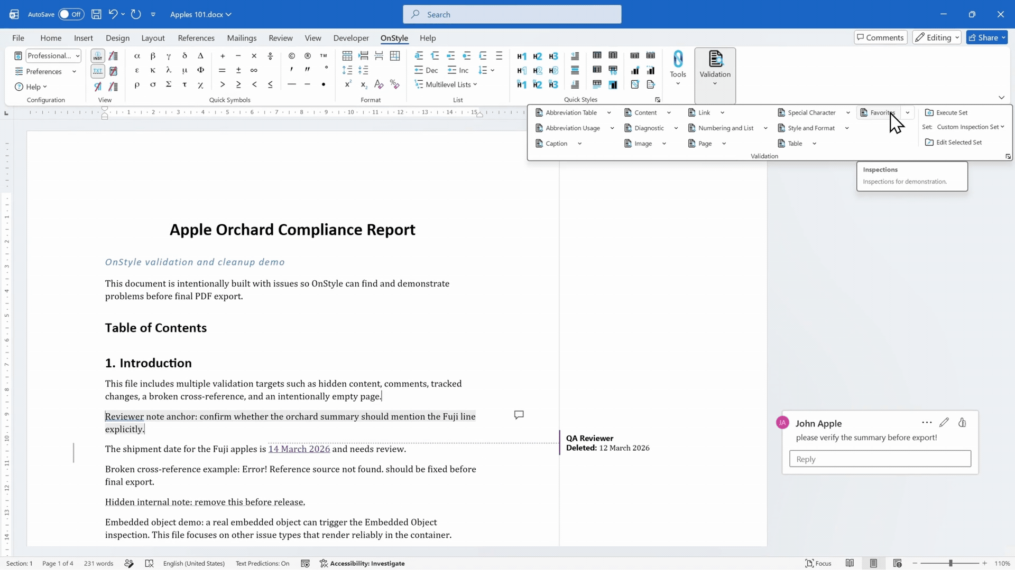Zoom out with the minus button
The height and width of the screenshot is (570, 1015).
[x=915, y=563]
